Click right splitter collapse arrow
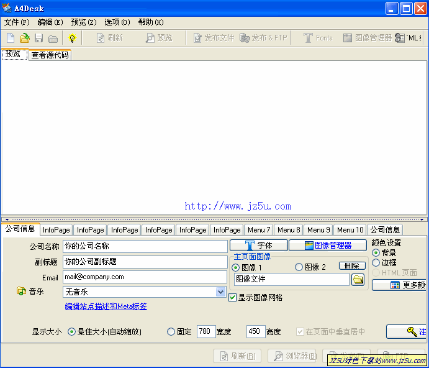 pyautogui.click(x=422, y=219)
